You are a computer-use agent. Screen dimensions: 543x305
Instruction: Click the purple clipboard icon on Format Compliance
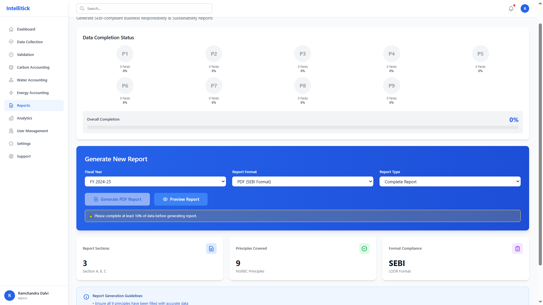pos(518,249)
